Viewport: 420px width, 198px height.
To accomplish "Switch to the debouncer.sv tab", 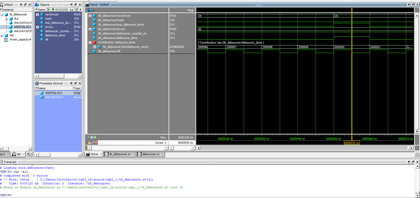I will (x=151, y=154).
